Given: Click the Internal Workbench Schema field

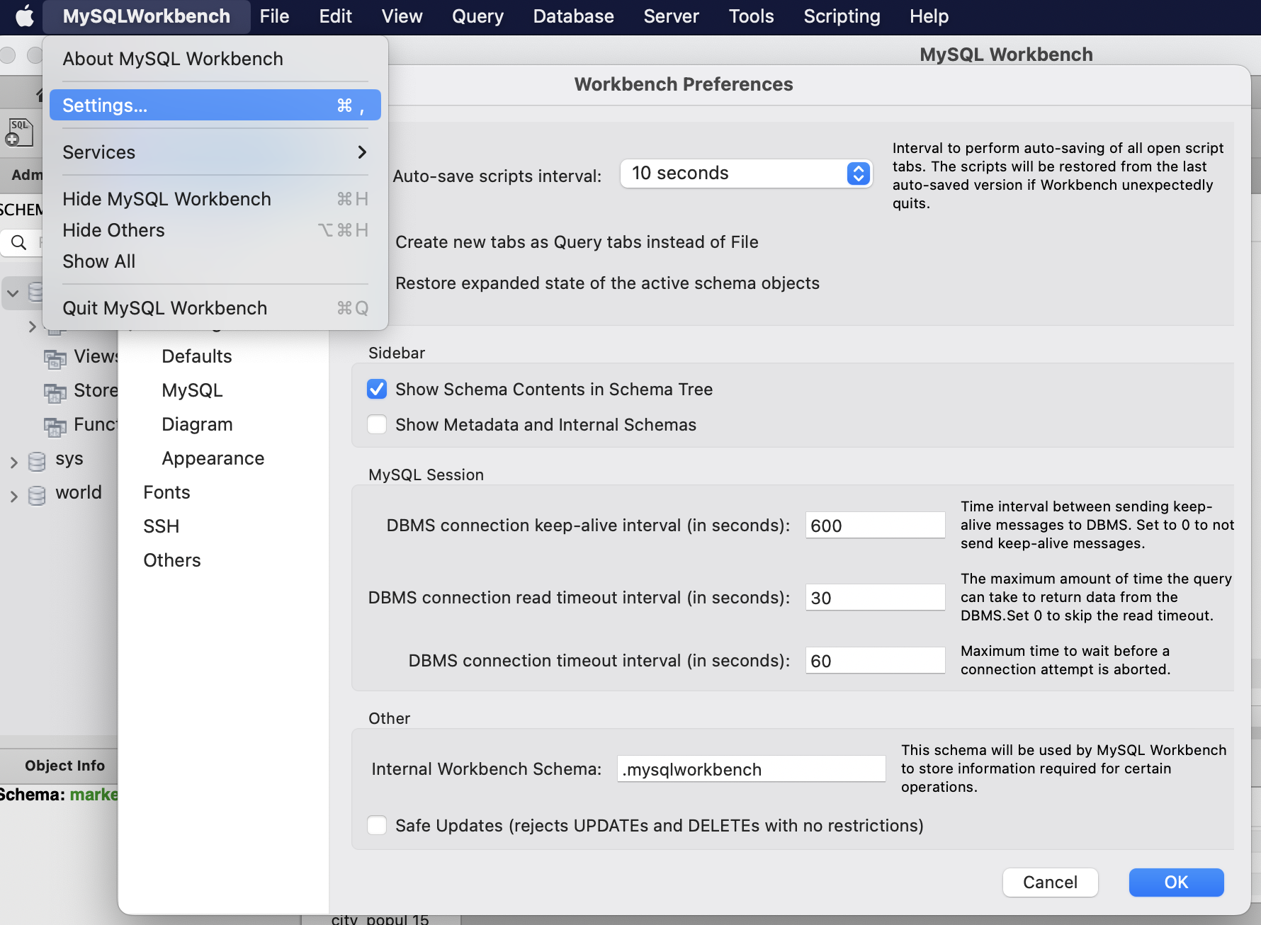Looking at the screenshot, I should tap(751, 769).
